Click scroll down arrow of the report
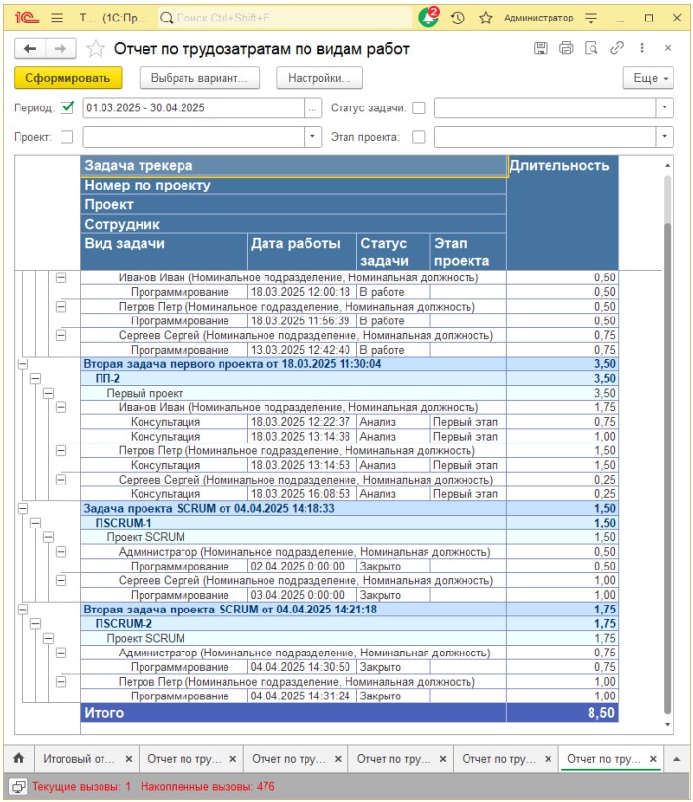Viewport: 693px width, 802px height. tap(667, 724)
